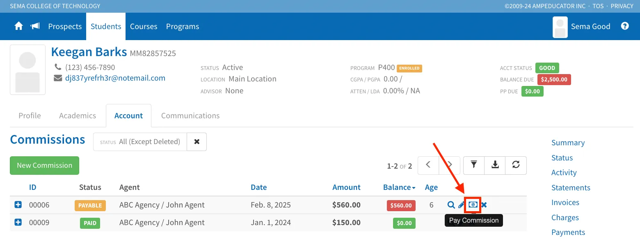Sort commissions by the Date column
The width and height of the screenshot is (640, 239).
tap(259, 187)
